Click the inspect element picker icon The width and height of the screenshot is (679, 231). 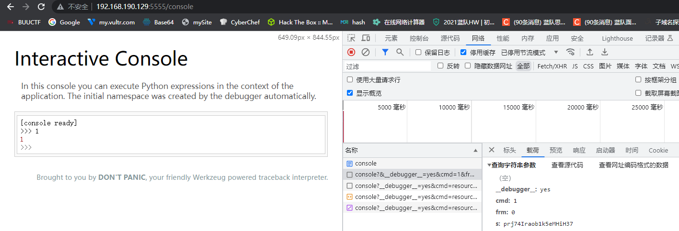pos(351,38)
